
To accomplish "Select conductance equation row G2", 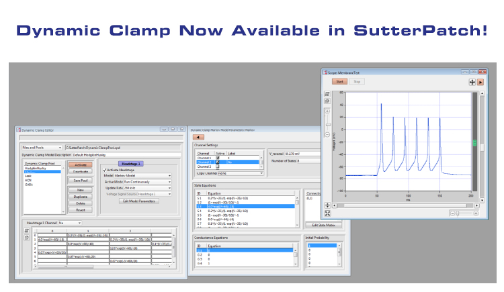I will click(x=245, y=254).
